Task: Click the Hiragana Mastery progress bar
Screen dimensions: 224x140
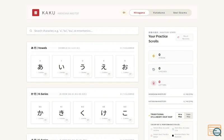Action: pyautogui.click(x=171, y=97)
